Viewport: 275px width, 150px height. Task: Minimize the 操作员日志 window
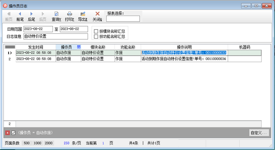[246, 6]
